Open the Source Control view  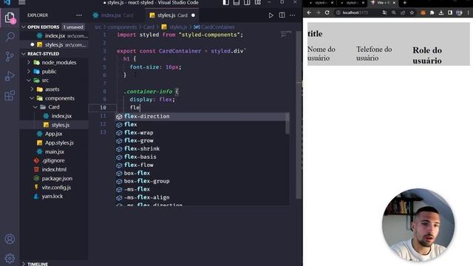point(10,56)
